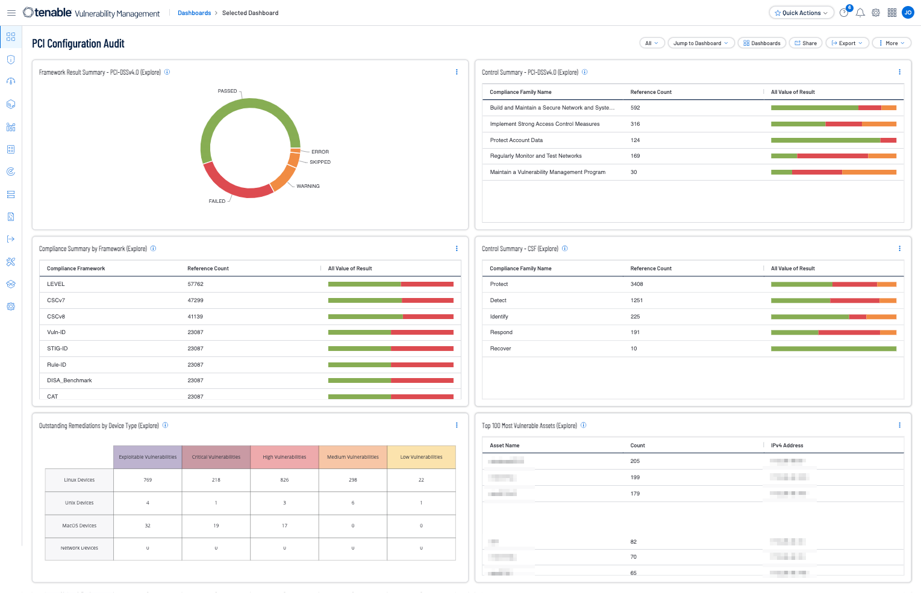The width and height of the screenshot is (921, 593).
Task: Open the server stack icon in sidebar
Action: (x=11, y=194)
